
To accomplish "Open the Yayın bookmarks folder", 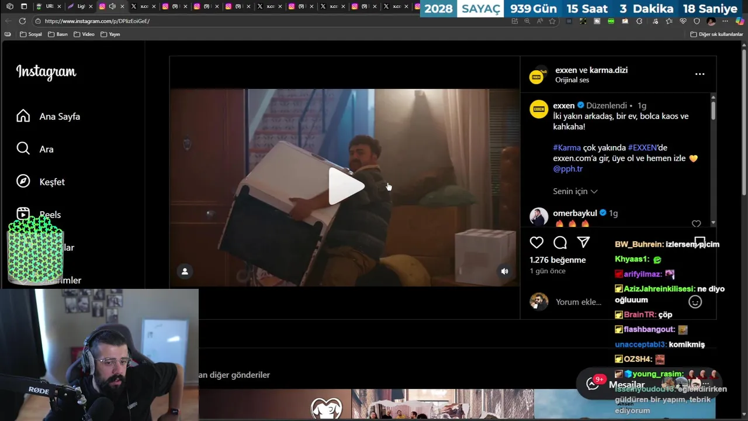I will click(x=110, y=34).
